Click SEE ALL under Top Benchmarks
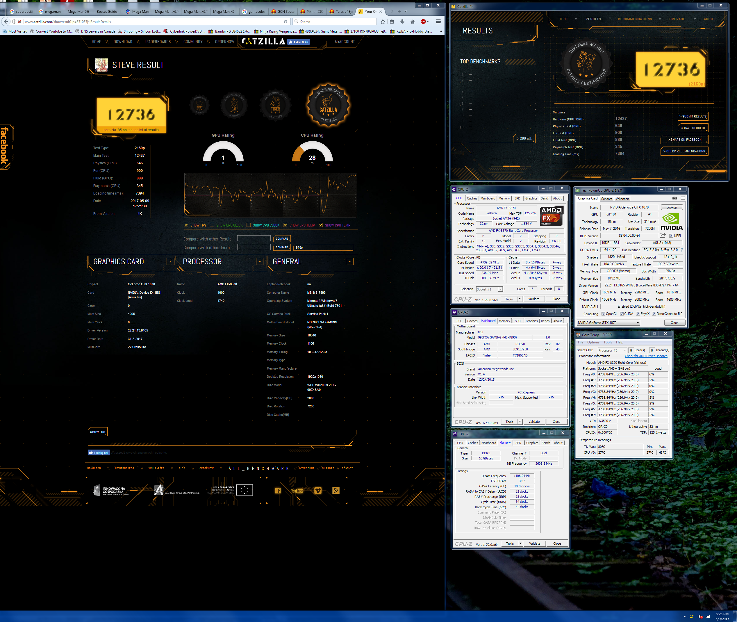 (524, 139)
